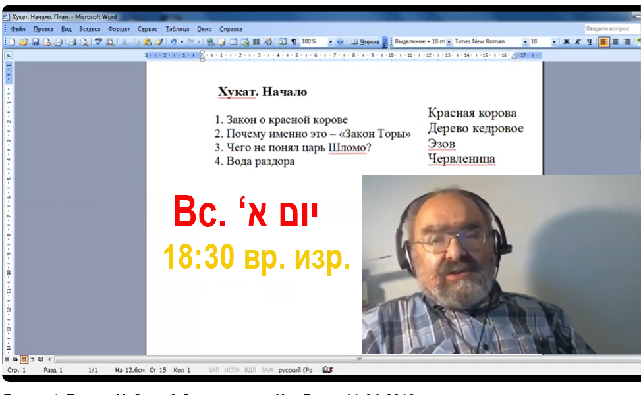Click the 'Введите вопрос' help input field
The height and width of the screenshot is (395, 641).
click(611, 29)
